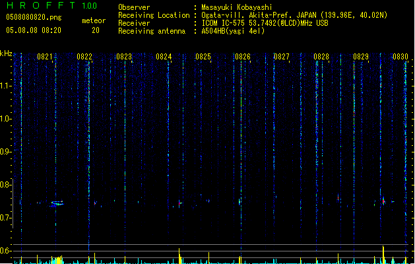Click the 0.6 kHz axis label
Viewport: 415px width, 264px height.
tap(6, 251)
